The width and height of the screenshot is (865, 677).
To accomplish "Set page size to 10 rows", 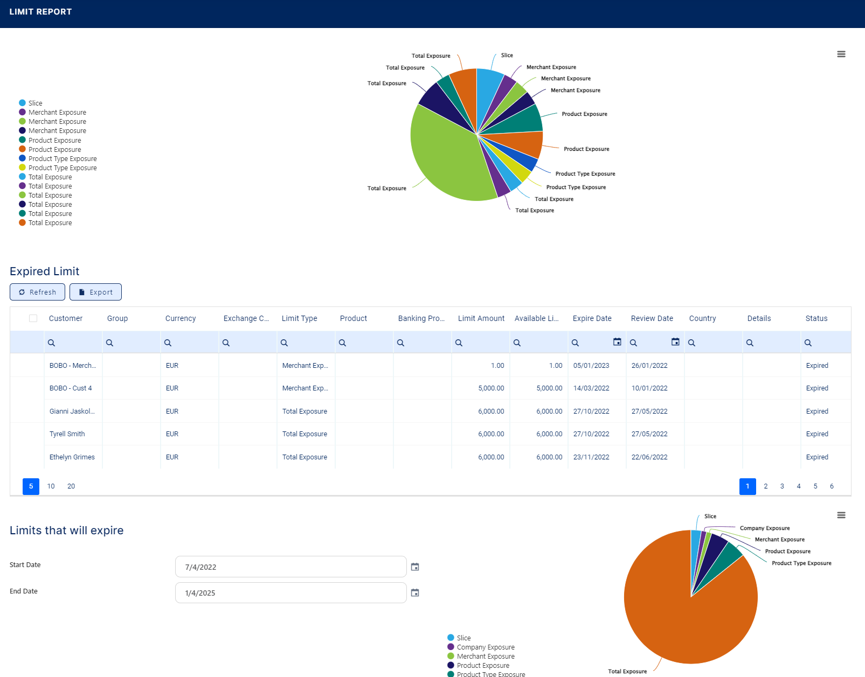I will coord(51,486).
